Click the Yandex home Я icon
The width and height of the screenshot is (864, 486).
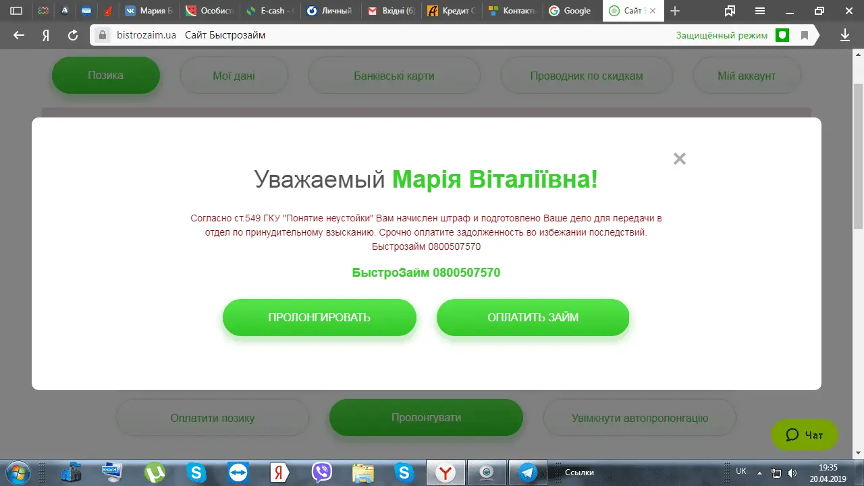pos(46,35)
